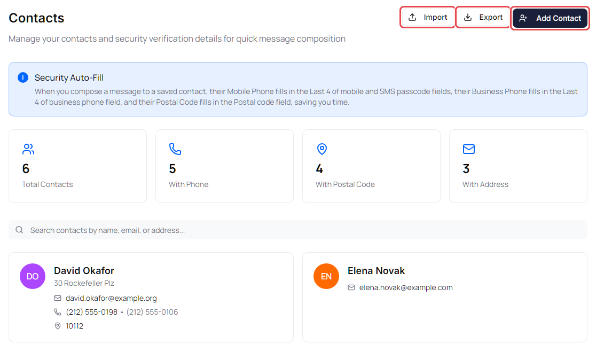Click the mobile number (212) 555-0198
596x351 pixels.
[92, 312]
